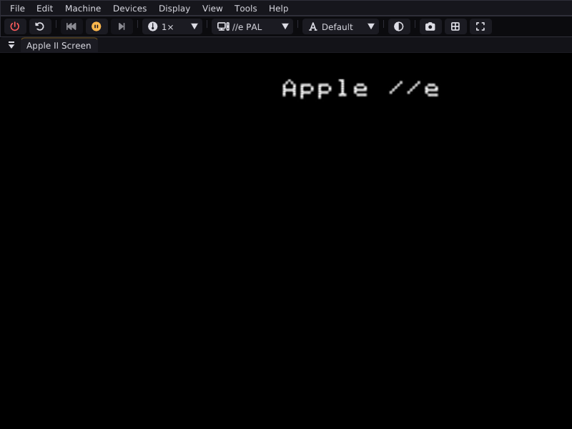This screenshot has width=572, height=429.
Task: Open the 1× speed dropdown
Action: (172, 26)
